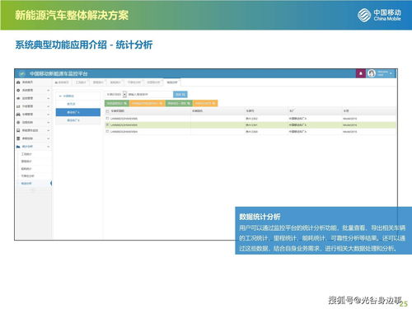
Task: Open the user account dropdown caret
Action: [391, 73]
